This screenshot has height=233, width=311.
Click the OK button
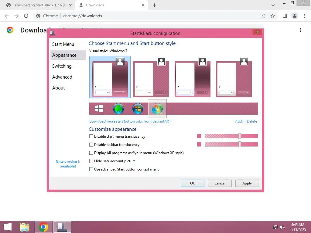click(192, 183)
